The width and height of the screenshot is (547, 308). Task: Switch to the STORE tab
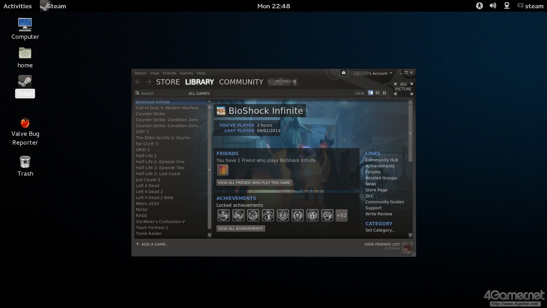(x=168, y=82)
